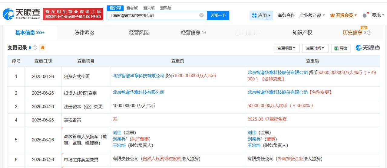This screenshot has height=168, width=387.
Task: Click the help question mark beside 变更记录 9
Action: point(35,48)
